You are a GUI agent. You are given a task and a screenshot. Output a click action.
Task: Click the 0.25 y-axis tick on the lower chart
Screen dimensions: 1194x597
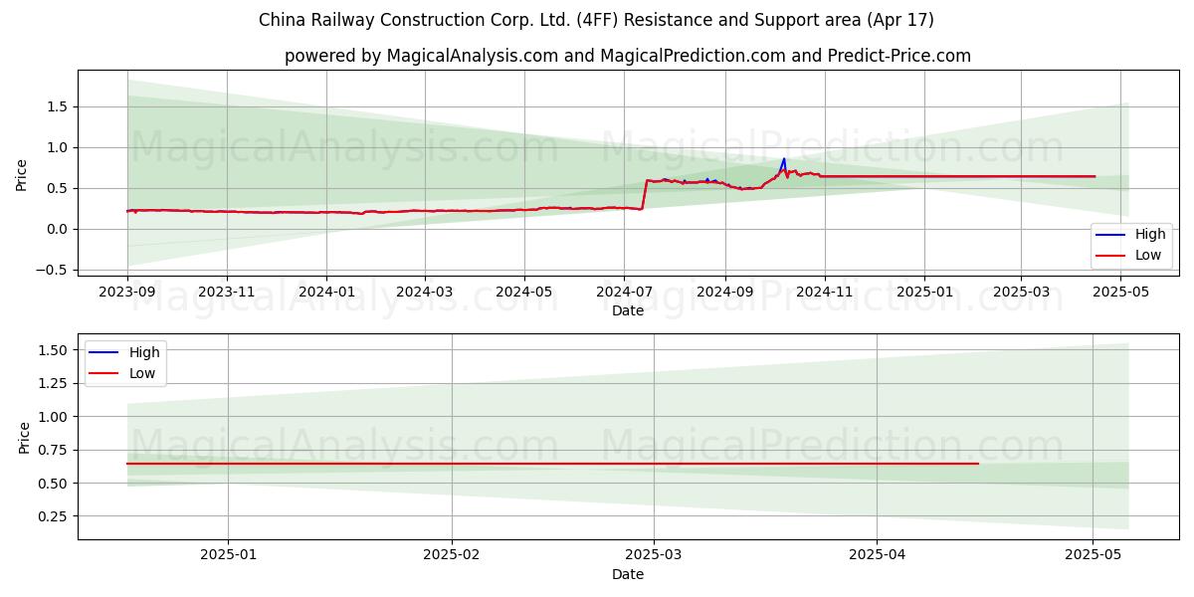coord(55,516)
